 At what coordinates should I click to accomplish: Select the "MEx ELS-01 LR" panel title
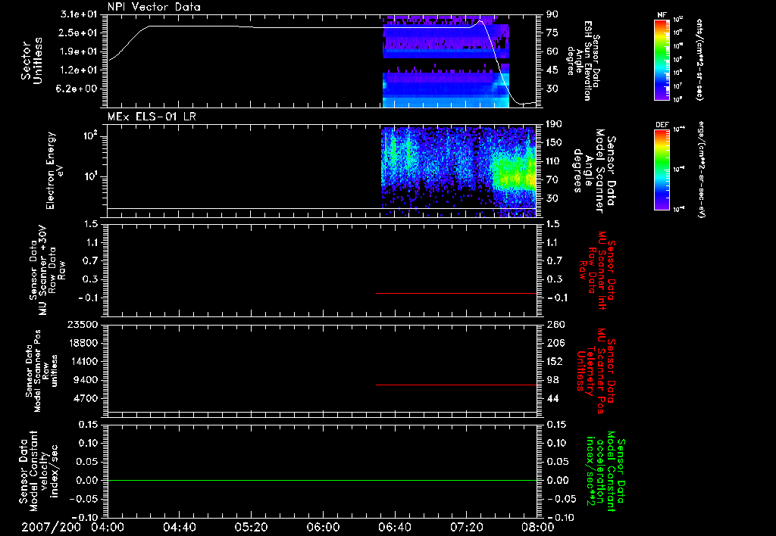pos(152,117)
